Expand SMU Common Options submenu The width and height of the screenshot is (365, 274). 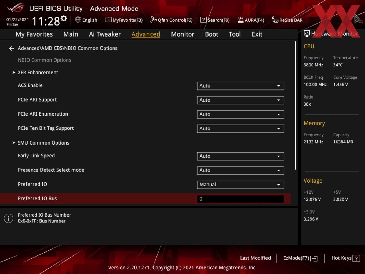(41, 143)
